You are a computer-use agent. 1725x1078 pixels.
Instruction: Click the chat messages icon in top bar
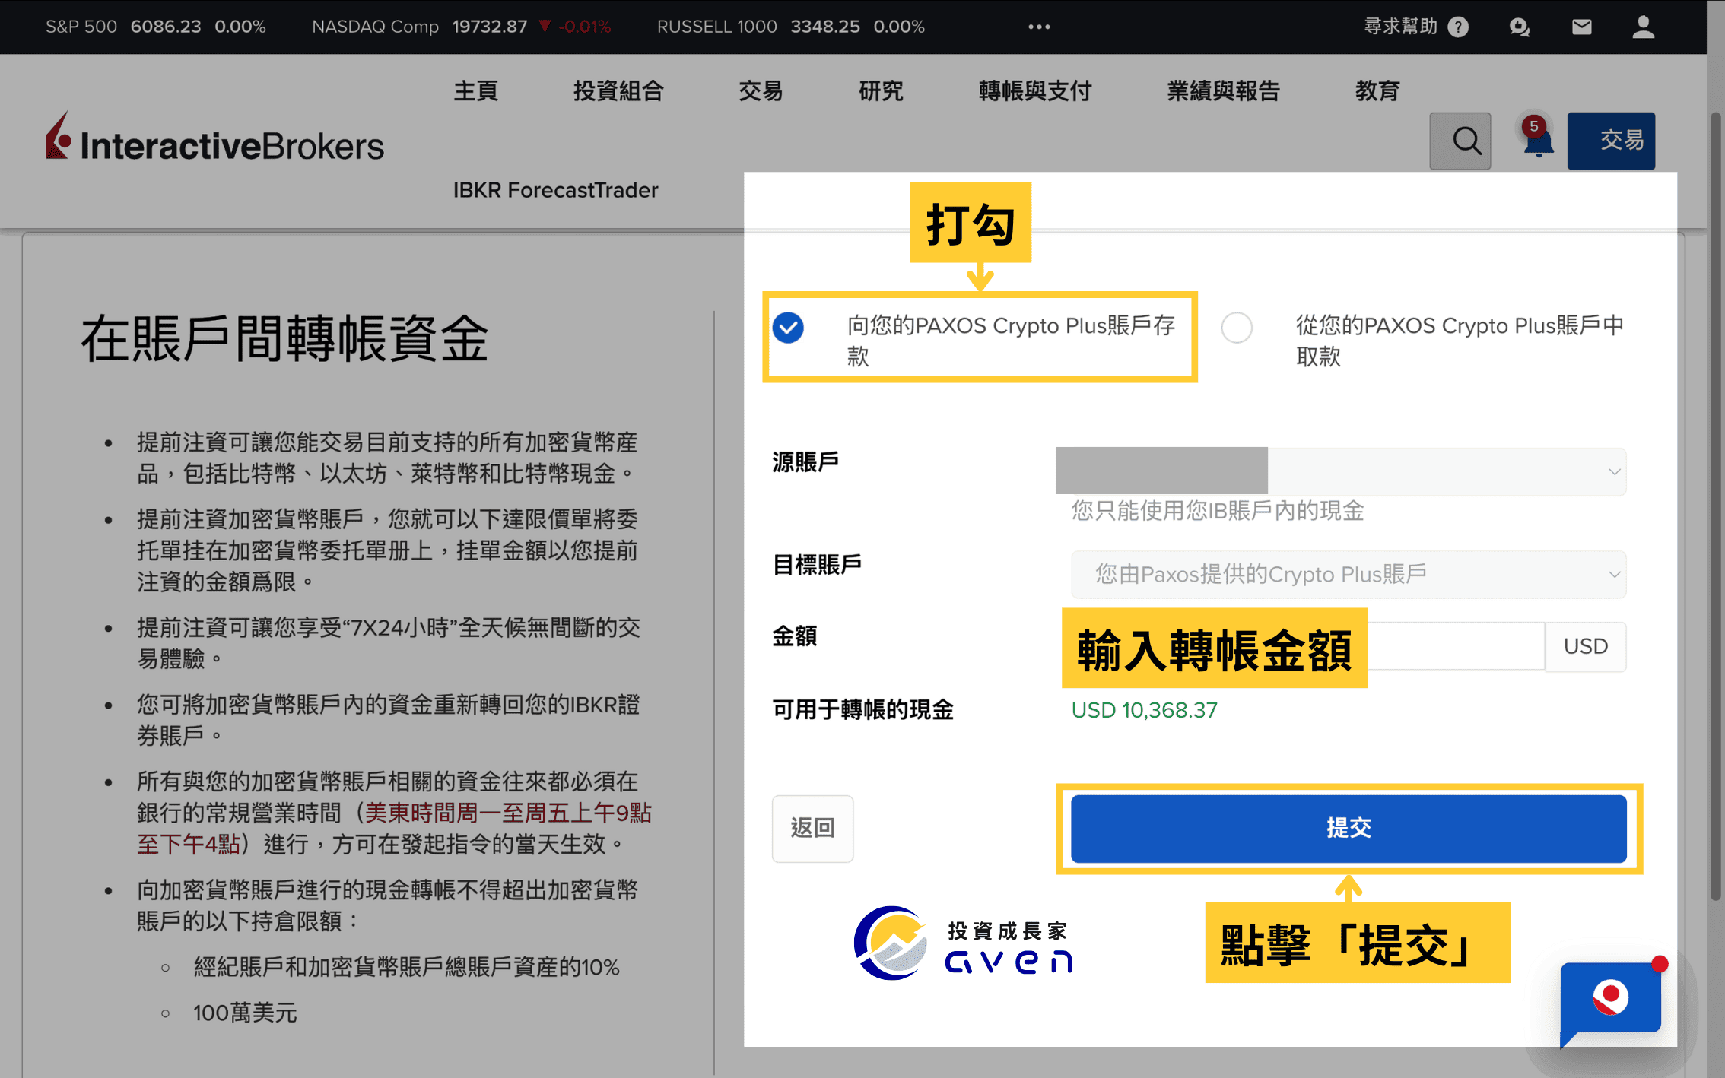point(1519,27)
